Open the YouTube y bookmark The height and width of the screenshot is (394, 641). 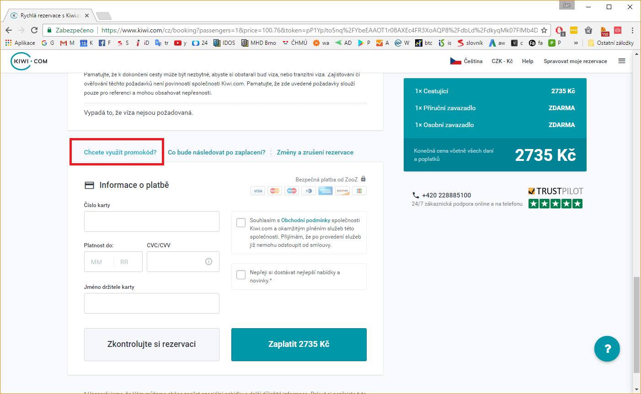point(180,43)
